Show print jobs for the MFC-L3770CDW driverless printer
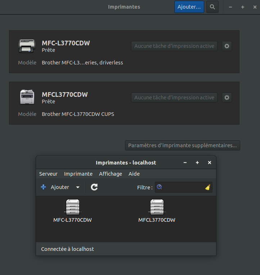The height and width of the screenshot is (275, 260). 174,46
